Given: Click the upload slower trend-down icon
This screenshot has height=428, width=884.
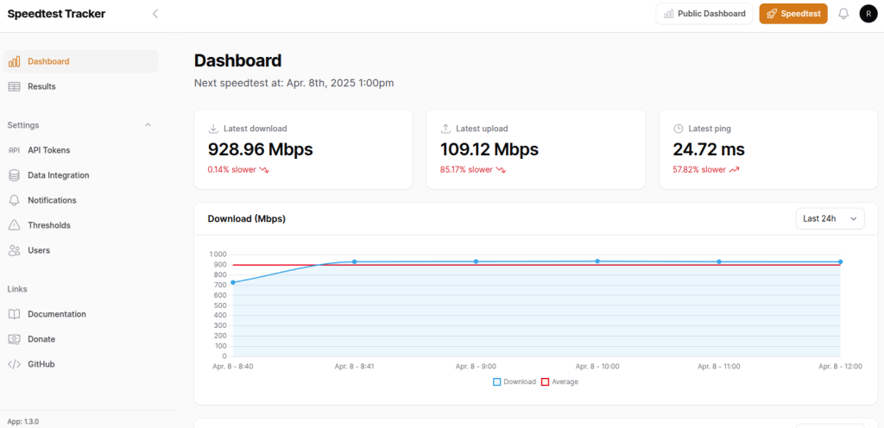Looking at the screenshot, I should [501, 169].
